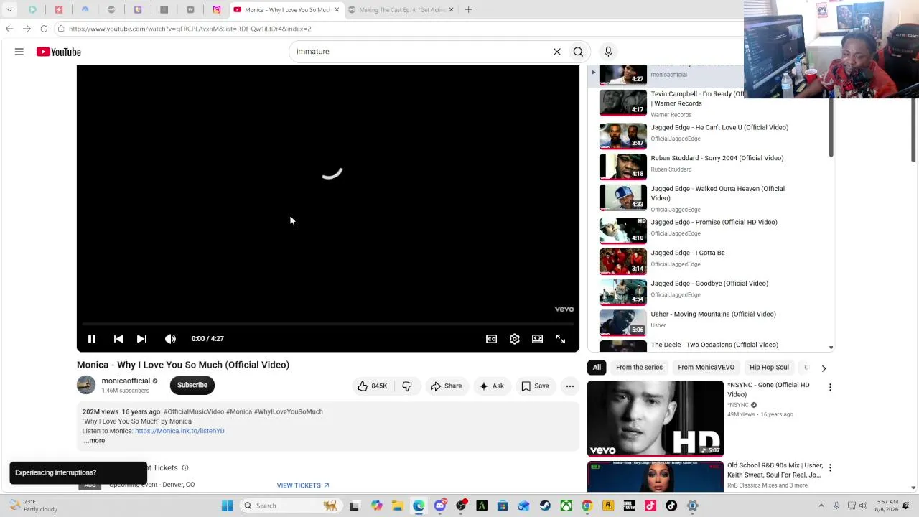
Task: Show hidden system tray icons
Action: 821,506
